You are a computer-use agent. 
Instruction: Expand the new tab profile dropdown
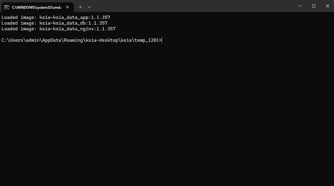pyautogui.click(x=89, y=7)
